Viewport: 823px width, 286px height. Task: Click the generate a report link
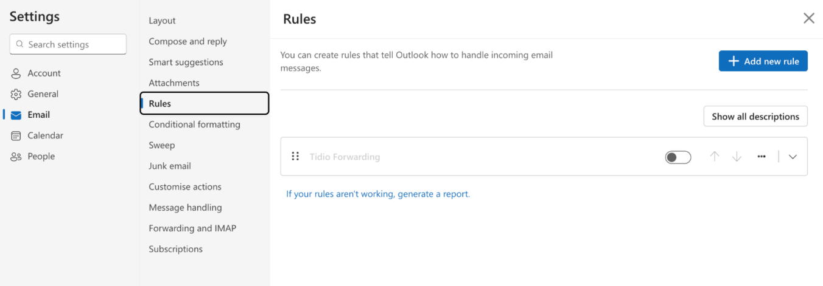pos(378,194)
